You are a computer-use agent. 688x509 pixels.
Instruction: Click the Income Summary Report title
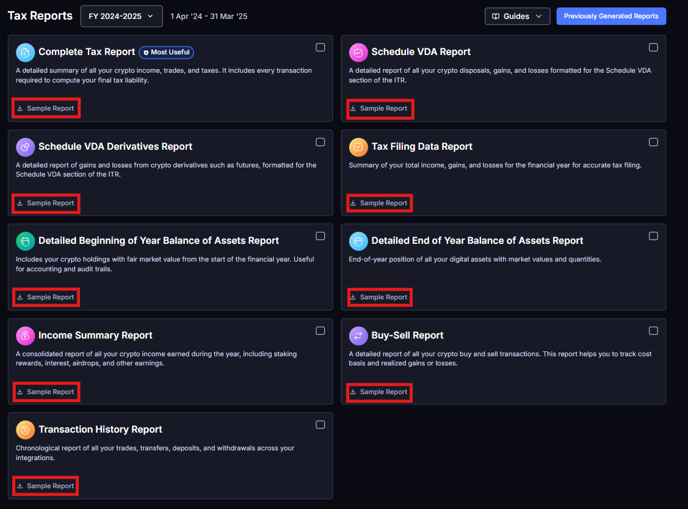(95, 335)
